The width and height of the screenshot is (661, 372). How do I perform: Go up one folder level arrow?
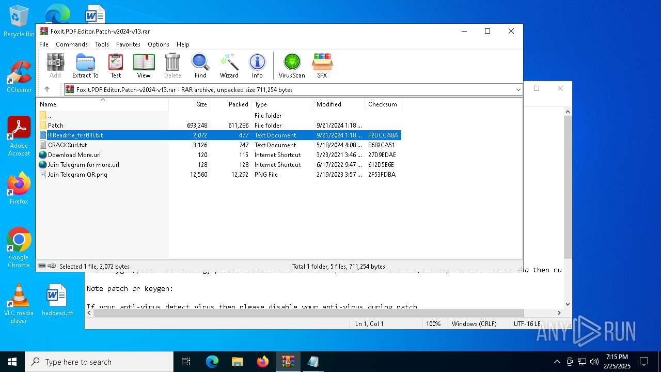47,89
